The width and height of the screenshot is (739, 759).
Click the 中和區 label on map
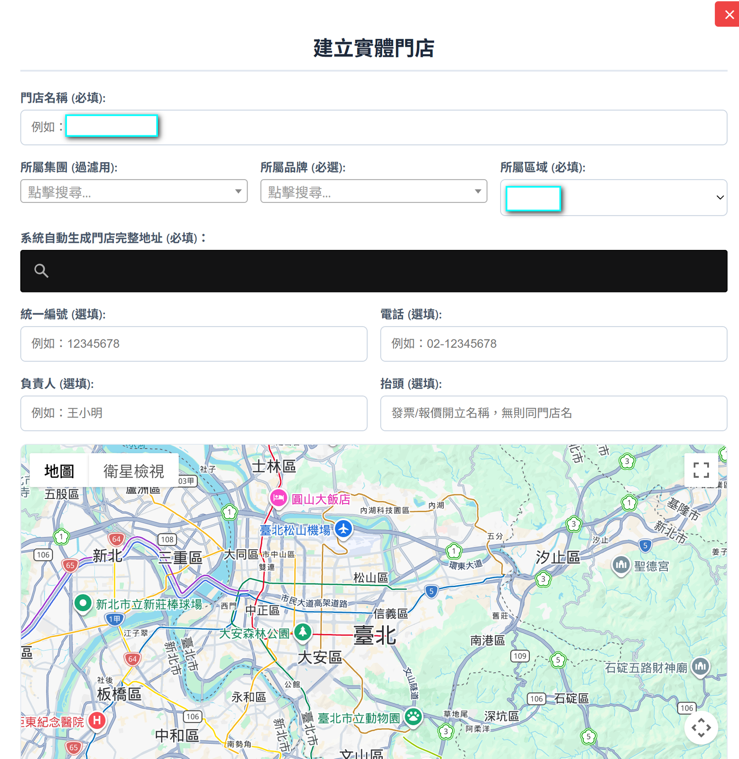(177, 735)
